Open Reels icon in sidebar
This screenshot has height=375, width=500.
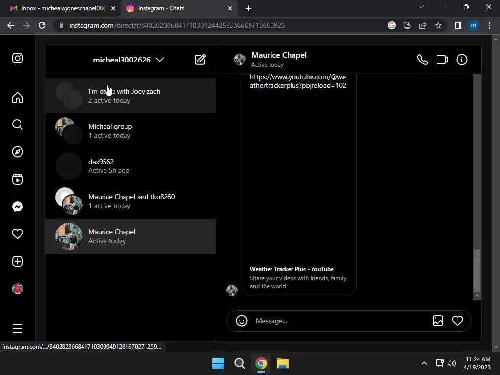pyautogui.click(x=18, y=179)
